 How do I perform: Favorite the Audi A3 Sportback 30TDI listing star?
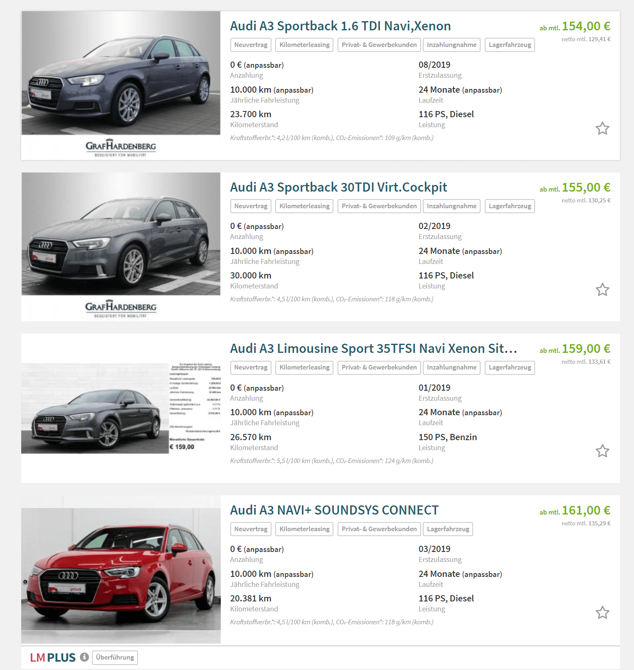pyautogui.click(x=602, y=290)
